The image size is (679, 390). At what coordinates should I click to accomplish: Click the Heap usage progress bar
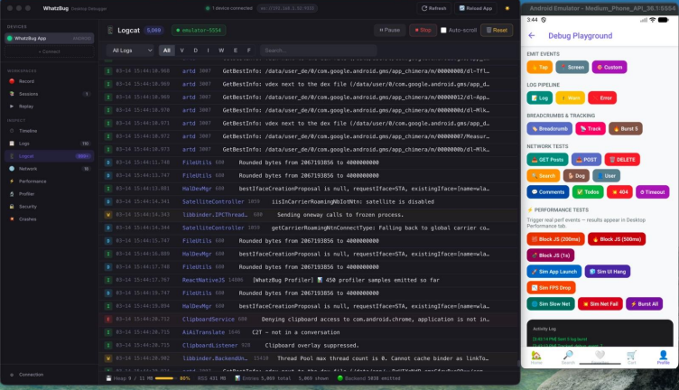[164, 378]
